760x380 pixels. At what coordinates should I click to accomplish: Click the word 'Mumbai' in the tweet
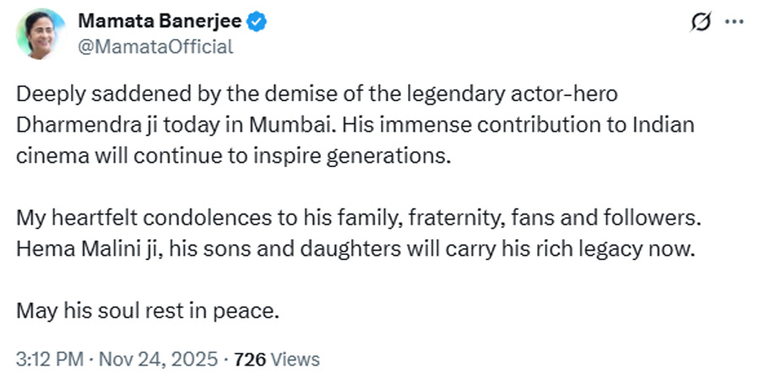[x=273, y=125]
